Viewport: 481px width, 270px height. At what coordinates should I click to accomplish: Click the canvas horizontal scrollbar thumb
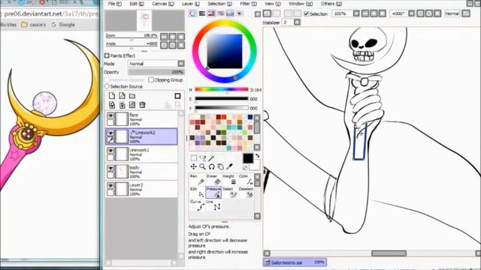click(x=389, y=253)
